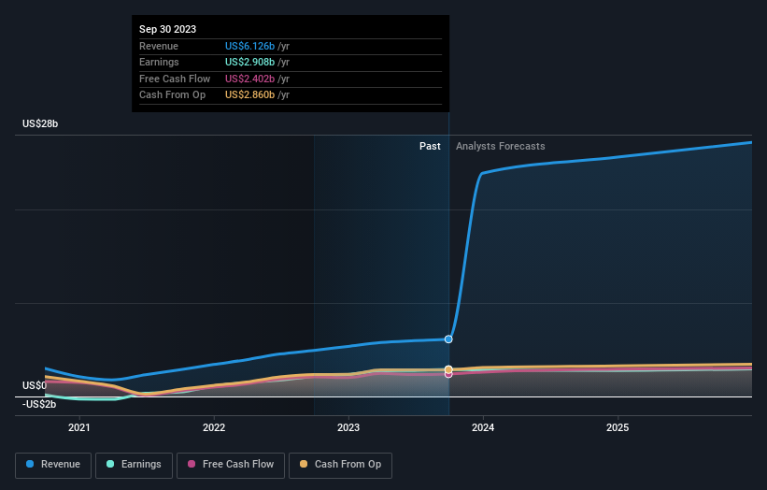This screenshot has height=490, width=767.
Task: Click the pink Free Cash Flow data point
Action: pos(448,375)
